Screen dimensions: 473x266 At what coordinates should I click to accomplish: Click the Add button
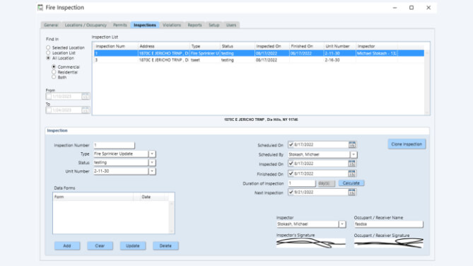tap(67, 245)
